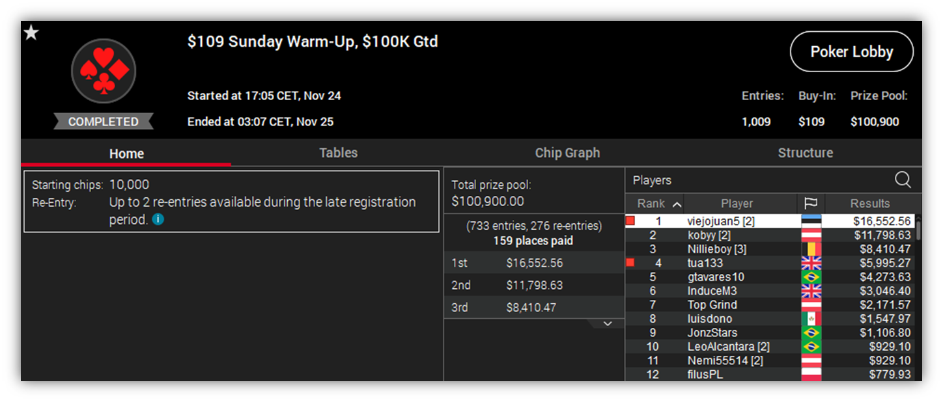Sort by the Player column header
943x402 pixels.
tap(737, 204)
